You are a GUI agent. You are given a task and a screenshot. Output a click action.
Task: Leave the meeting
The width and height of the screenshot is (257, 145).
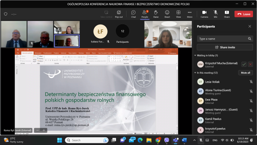(x=244, y=14)
